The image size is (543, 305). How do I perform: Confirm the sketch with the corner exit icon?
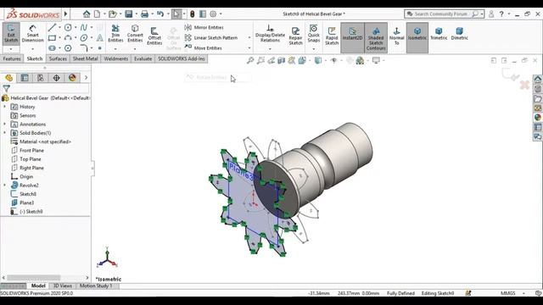pyautogui.click(x=510, y=75)
